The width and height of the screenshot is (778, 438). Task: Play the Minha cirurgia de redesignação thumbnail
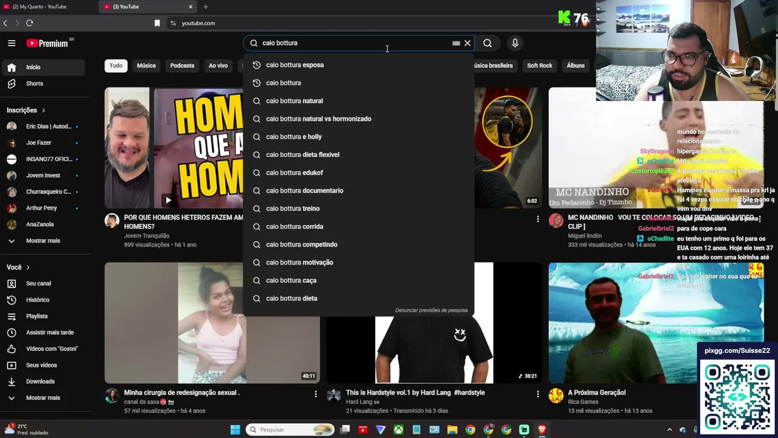click(212, 323)
